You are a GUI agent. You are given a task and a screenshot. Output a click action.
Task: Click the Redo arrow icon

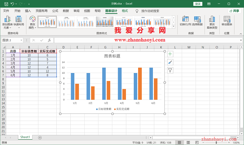click(21, 4)
